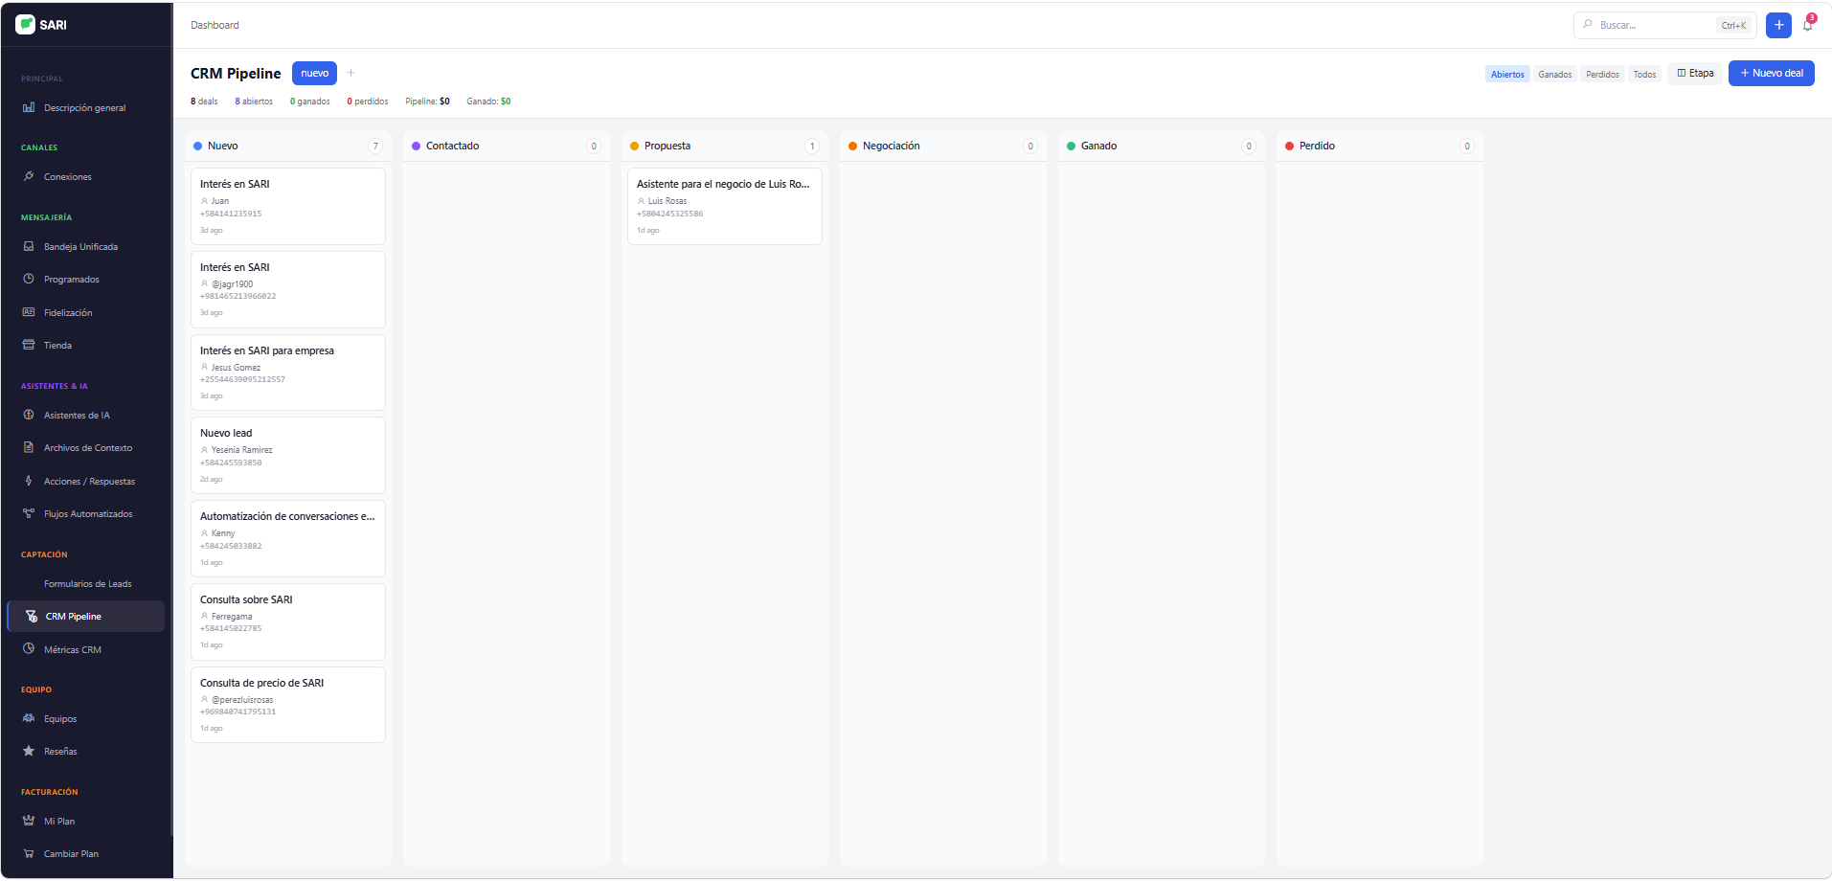This screenshot has height=881, width=1832.
Task: Click the Nuevo deal button
Action: (1771, 73)
